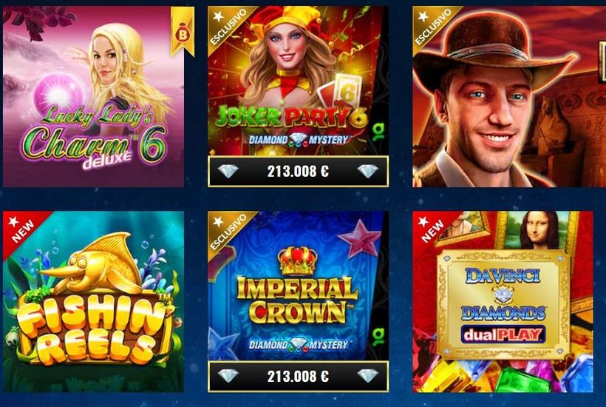Click the NEW ribbon on Da Vinci Diamonds

(433, 231)
